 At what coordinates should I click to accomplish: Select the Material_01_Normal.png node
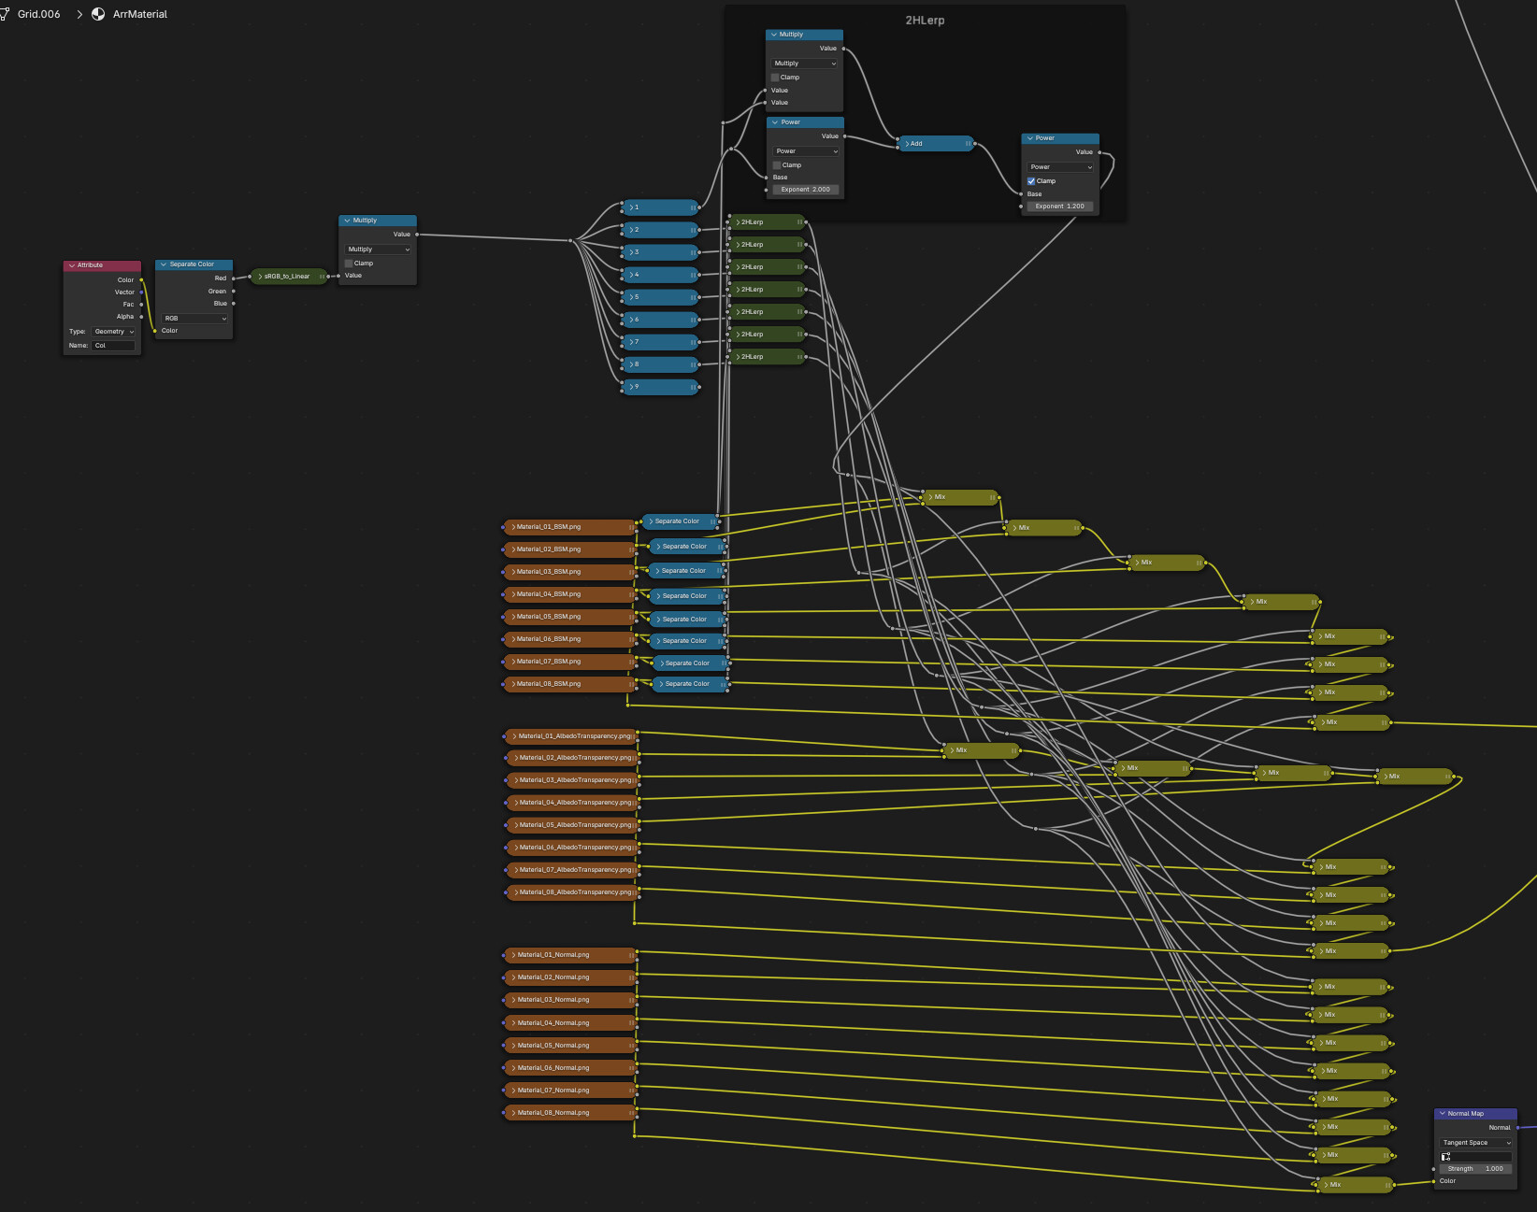[x=570, y=955]
